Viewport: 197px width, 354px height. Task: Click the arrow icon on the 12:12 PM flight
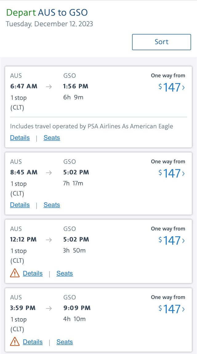click(50, 240)
